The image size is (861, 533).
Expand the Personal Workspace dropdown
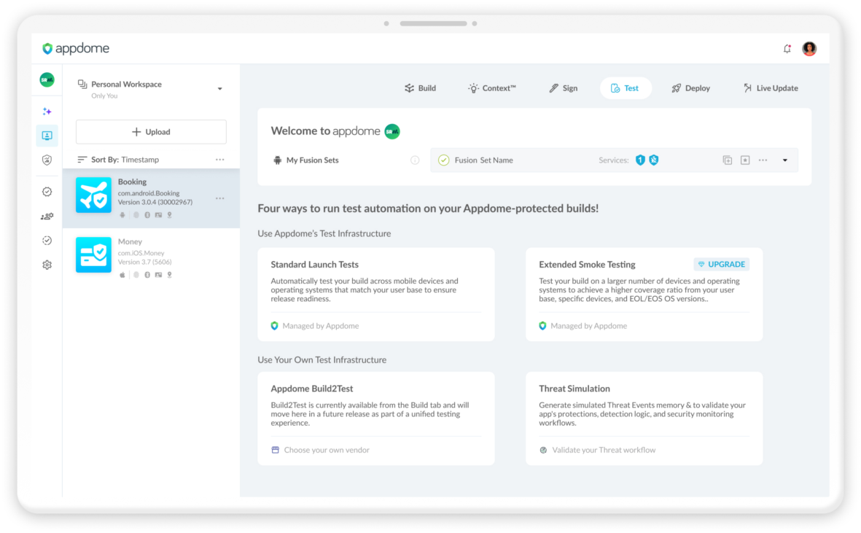point(219,88)
